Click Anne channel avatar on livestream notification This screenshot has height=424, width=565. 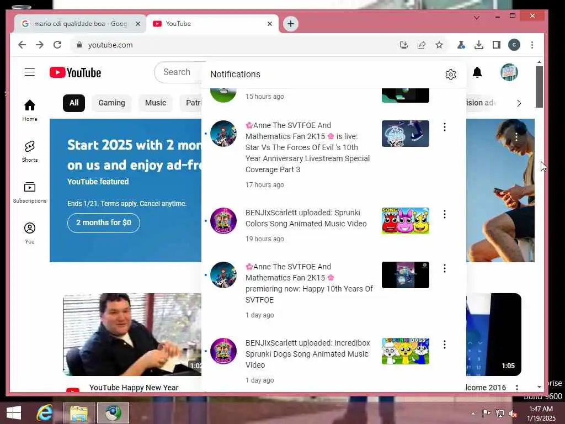[x=223, y=134]
